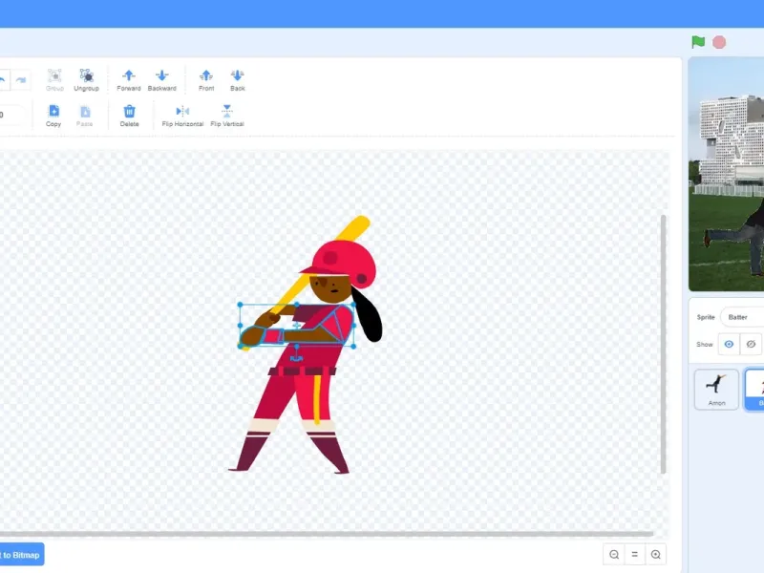Click the Paste icon

84,116
